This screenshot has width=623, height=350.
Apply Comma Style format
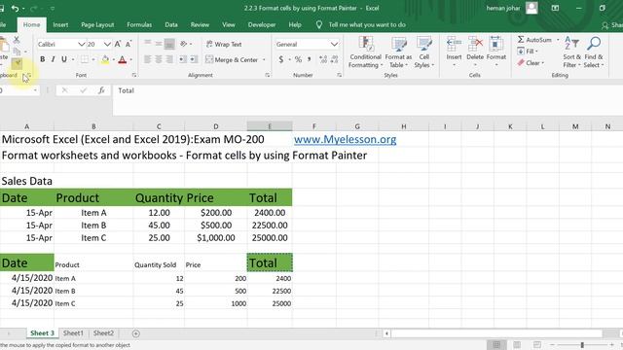(310, 59)
